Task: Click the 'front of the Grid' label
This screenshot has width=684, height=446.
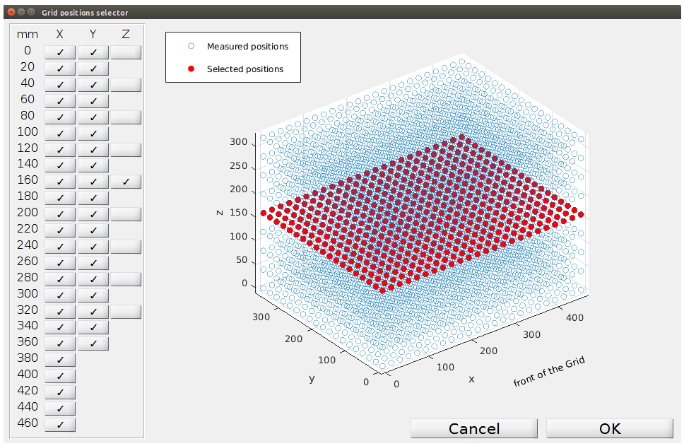Action: click(549, 372)
